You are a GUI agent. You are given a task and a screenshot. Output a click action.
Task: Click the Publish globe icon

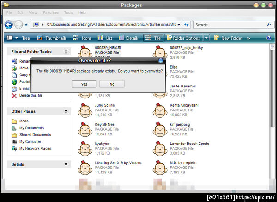tap(14, 82)
